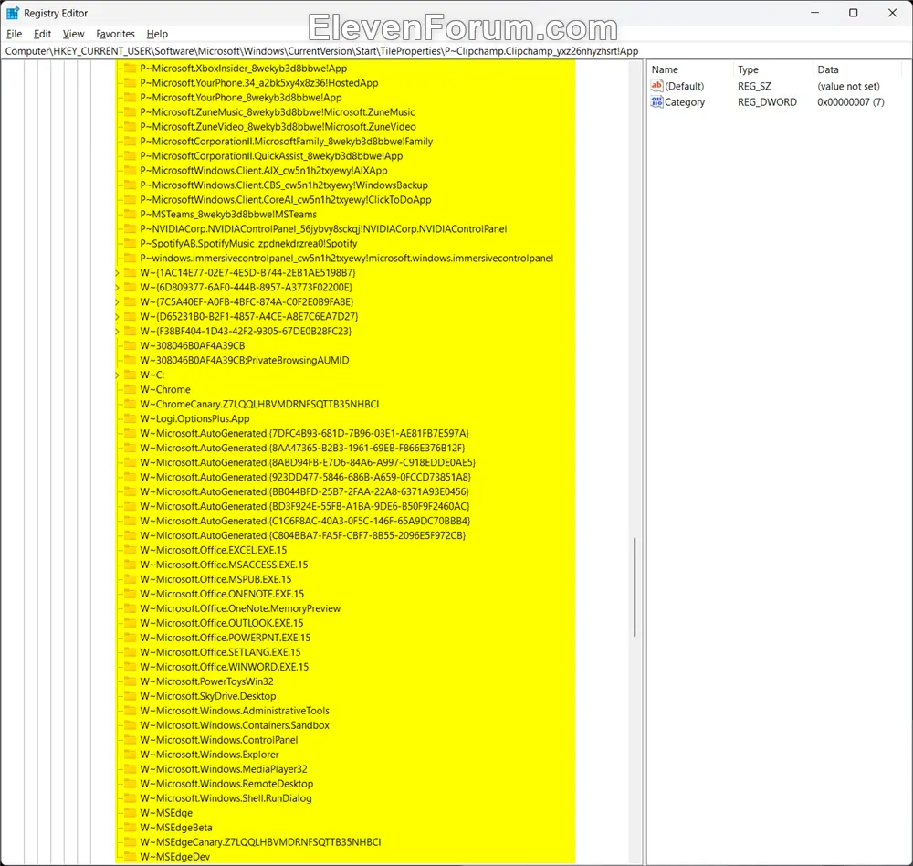Click the folder icon of W~MSEdgeDev key

point(130,857)
